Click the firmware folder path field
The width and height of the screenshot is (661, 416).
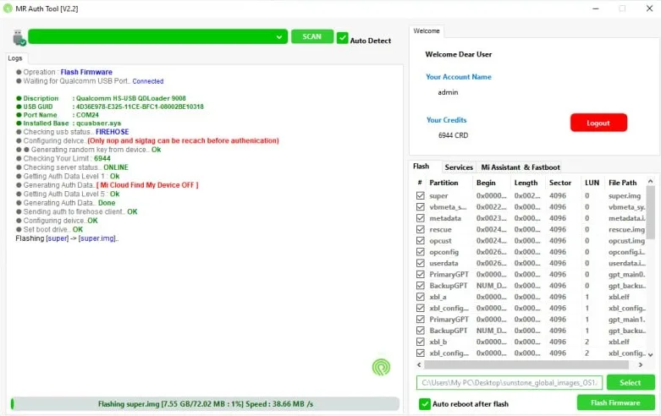pyautogui.click(x=510, y=383)
